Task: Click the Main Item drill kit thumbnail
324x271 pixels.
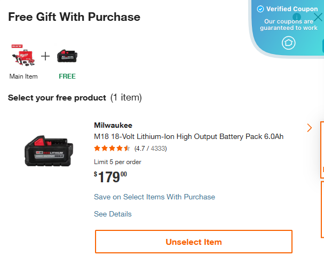Action: pos(23,56)
